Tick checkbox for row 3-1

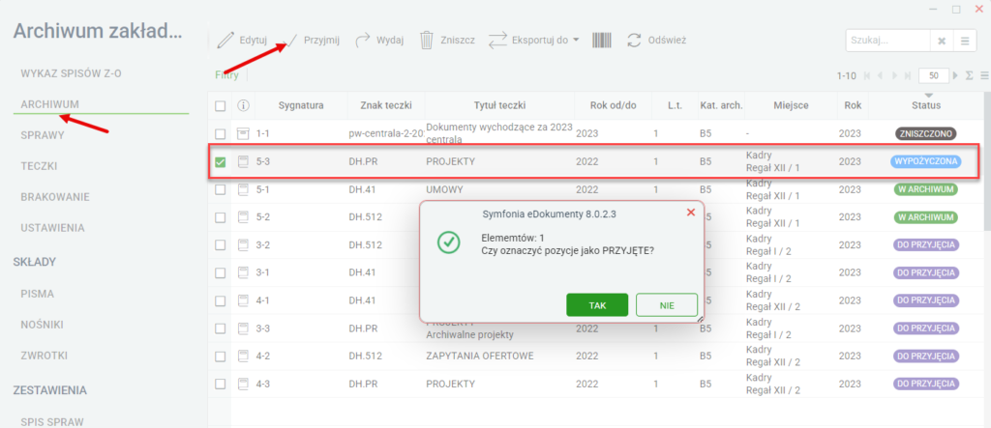pos(220,272)
